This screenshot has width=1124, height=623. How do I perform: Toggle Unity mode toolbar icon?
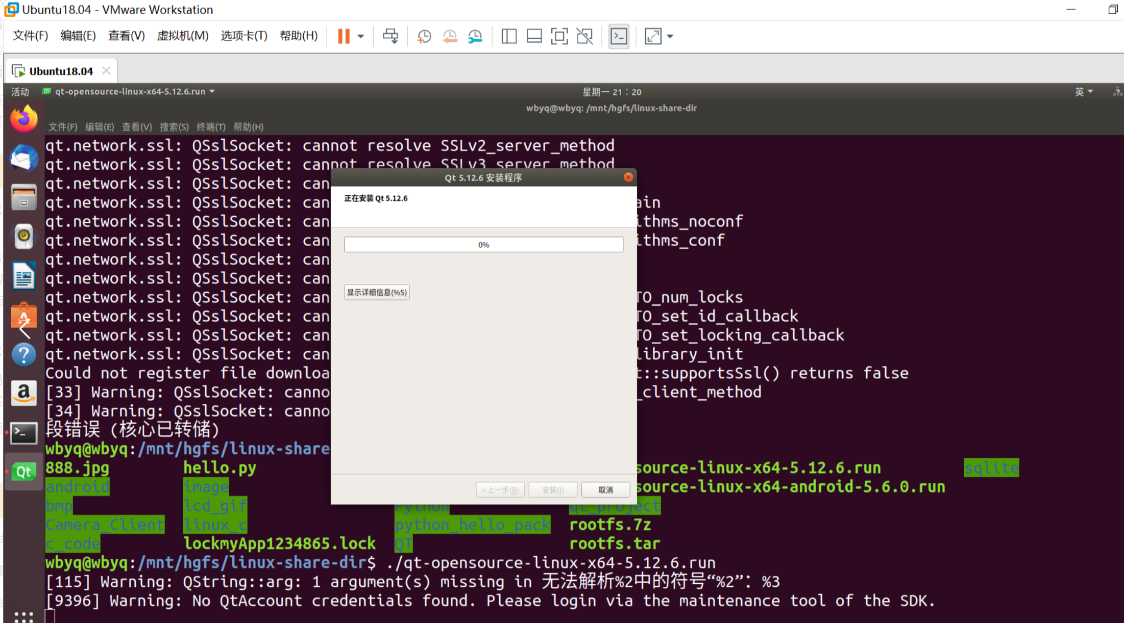click(x=584, y=36)
